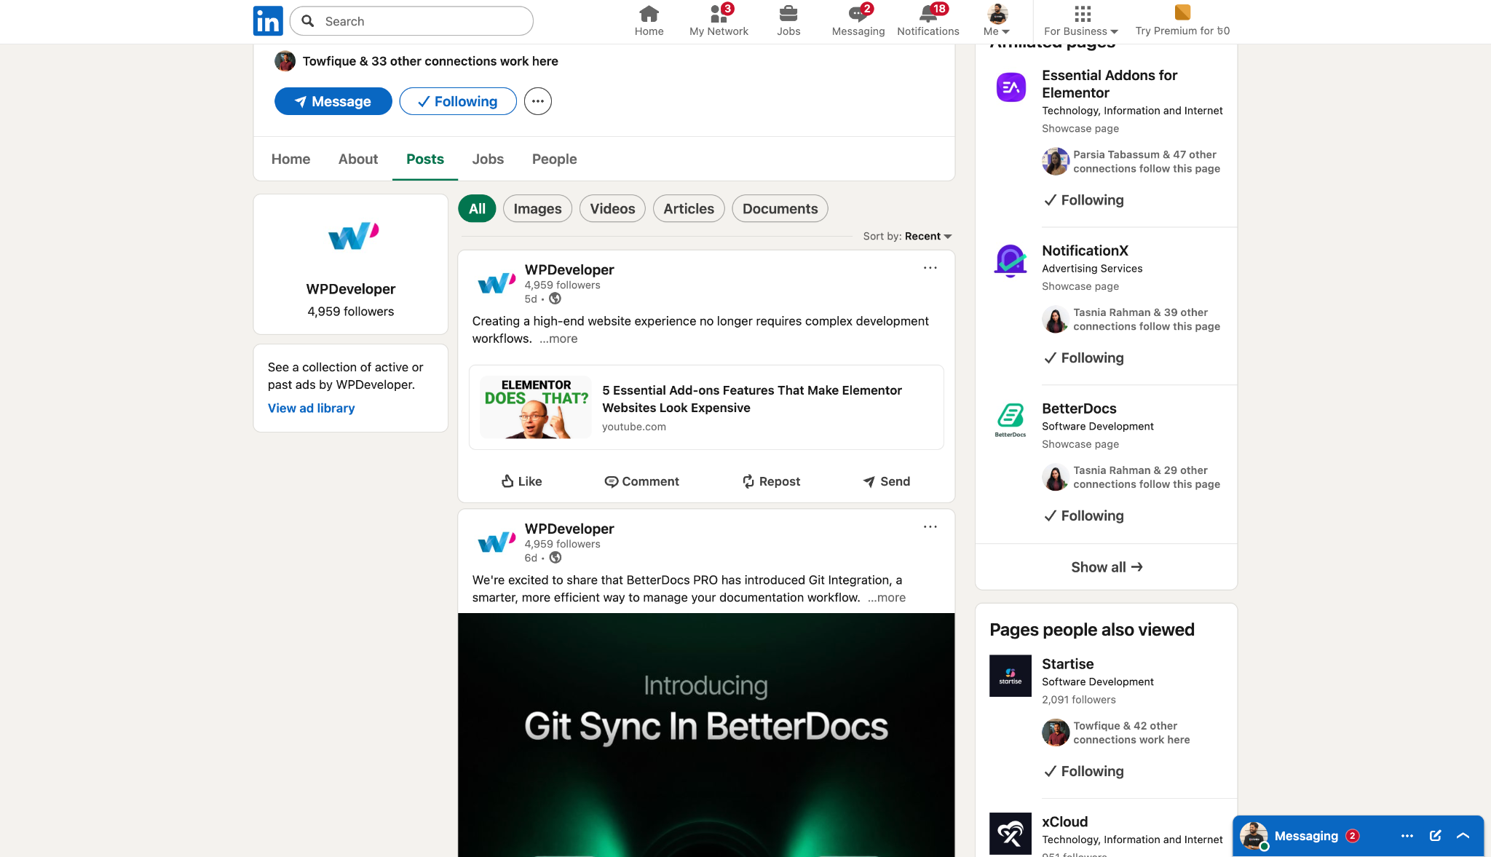Open the xCloud page name link
This screenshot has width=1491, height=857.
click(1064, 822)
